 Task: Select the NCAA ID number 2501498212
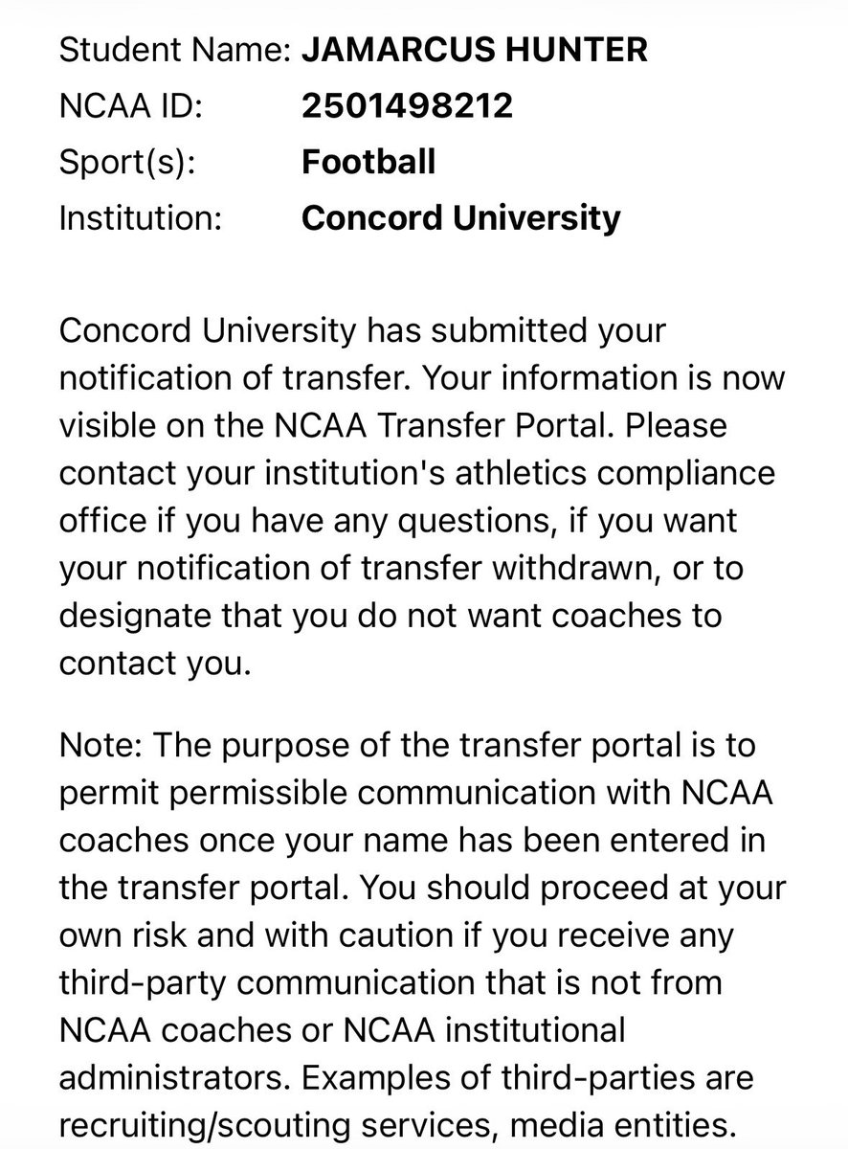click(x=407, y=105)
